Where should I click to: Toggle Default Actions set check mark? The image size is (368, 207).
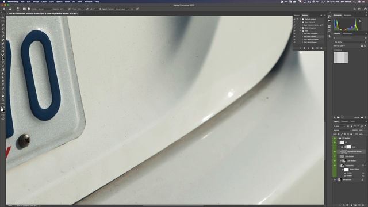[x=294, y=19]
